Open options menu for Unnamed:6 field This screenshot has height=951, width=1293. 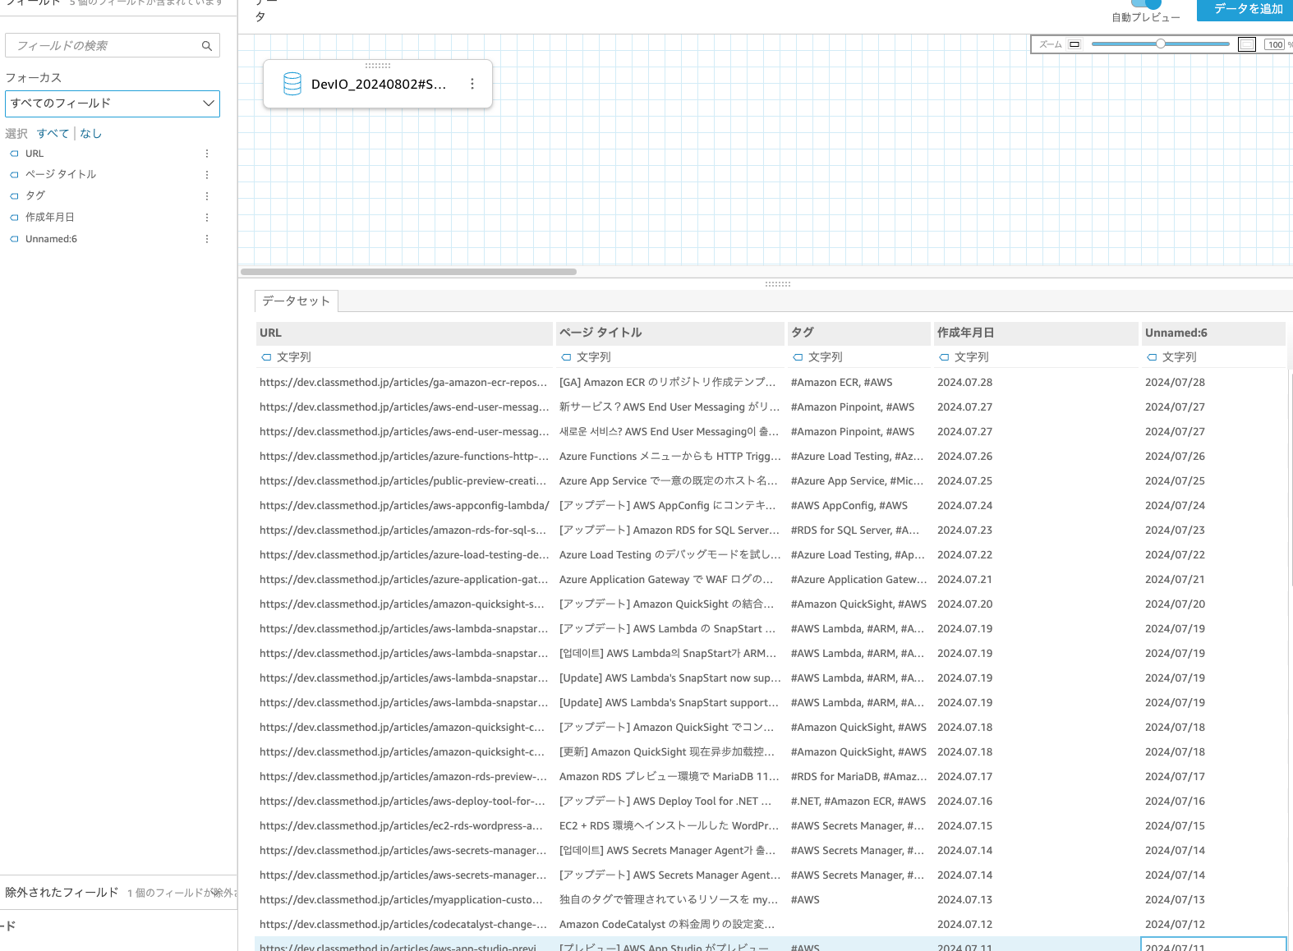pos(207,239)
